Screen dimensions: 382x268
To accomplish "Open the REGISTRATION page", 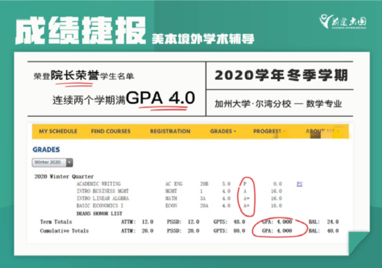I will (x=170, y=131).
